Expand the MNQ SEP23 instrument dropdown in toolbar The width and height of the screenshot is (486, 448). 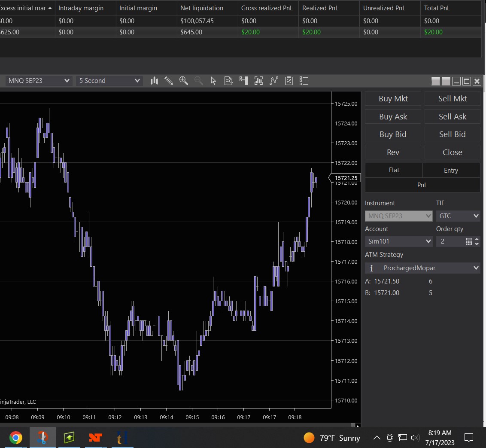(x=39, y=81)
